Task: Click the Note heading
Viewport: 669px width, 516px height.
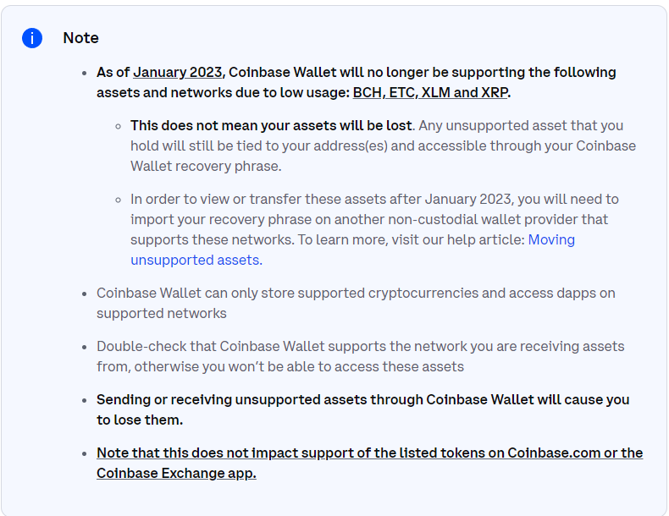Action: (x=80, y=38)
